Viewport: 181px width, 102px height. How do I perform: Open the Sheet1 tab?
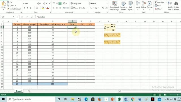tap(19, 91)
